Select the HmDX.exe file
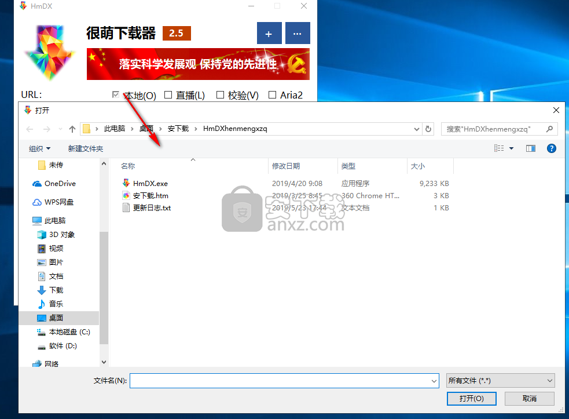This screenshot has width=569, height=419. [150, 184]
